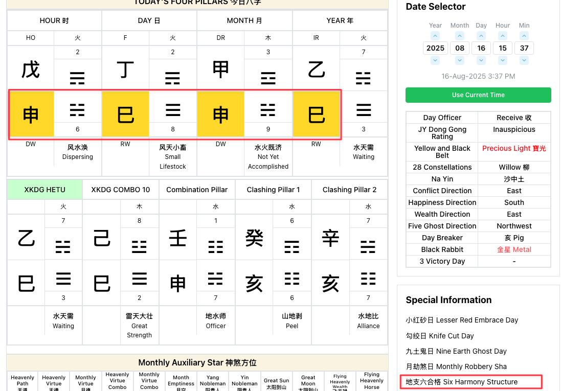This screenshot has width=561, height=391.
Task: Select the day stem character 丁
Action: (x=125, y=70)
